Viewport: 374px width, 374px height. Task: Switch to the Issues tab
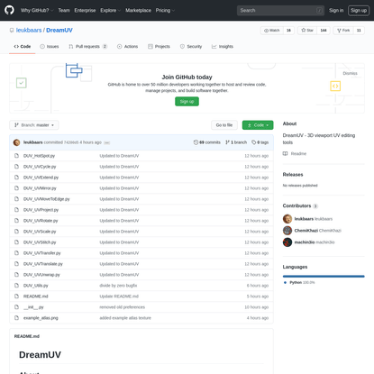click(50, 47)
